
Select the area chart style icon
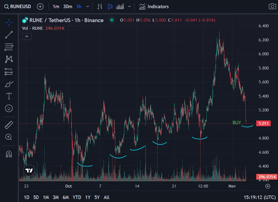[120, 7]
